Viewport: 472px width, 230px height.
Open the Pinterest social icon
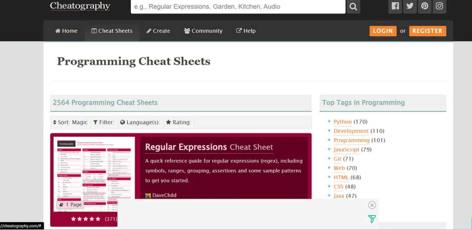[x=425, y=6]
